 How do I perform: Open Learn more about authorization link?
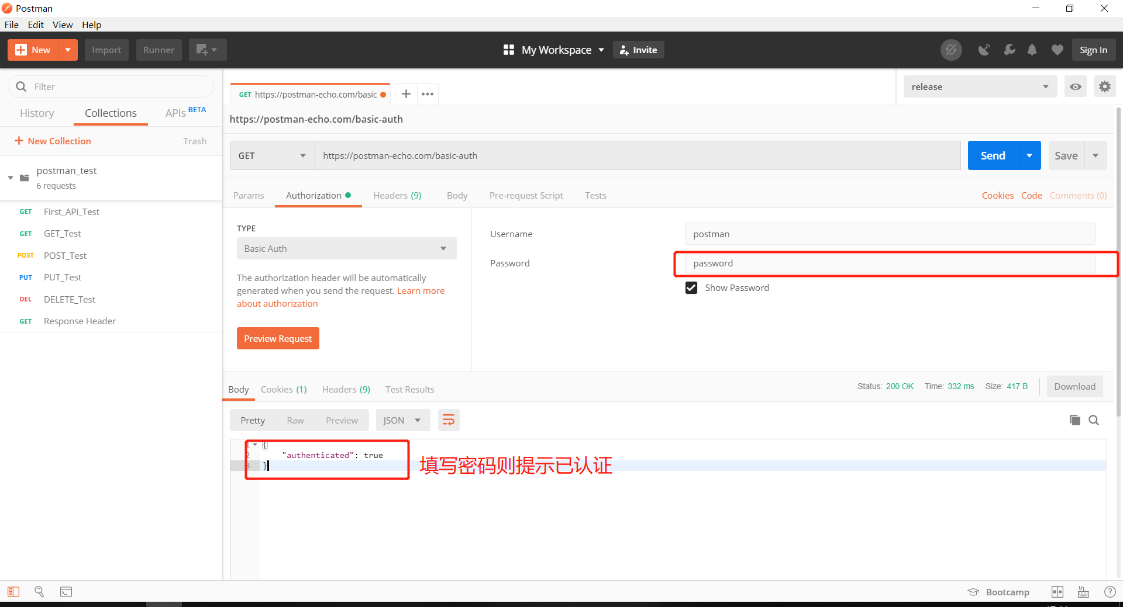pyautogui.click(x=420, y=291)
